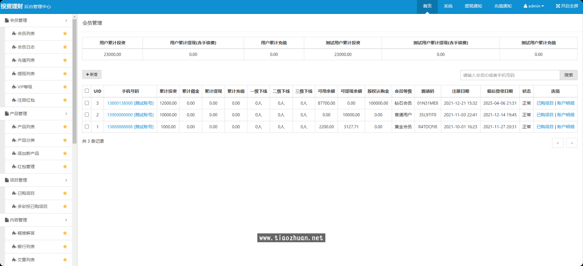Click the star icon next to 产品分类

click(x=65, y=140)
